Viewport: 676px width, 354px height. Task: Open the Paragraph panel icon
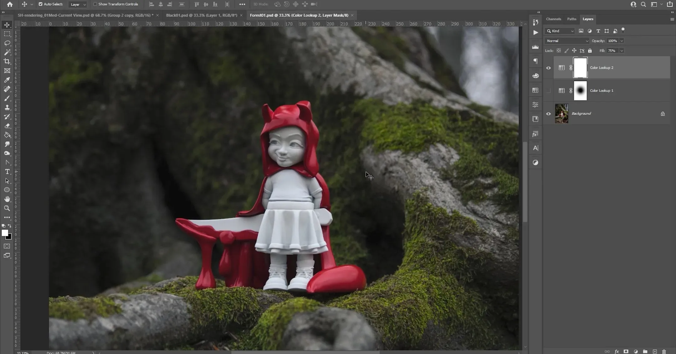tap(535, 61)
